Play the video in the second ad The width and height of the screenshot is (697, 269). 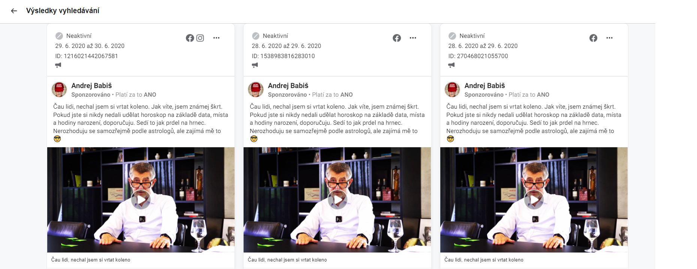[x=337, y=200]
